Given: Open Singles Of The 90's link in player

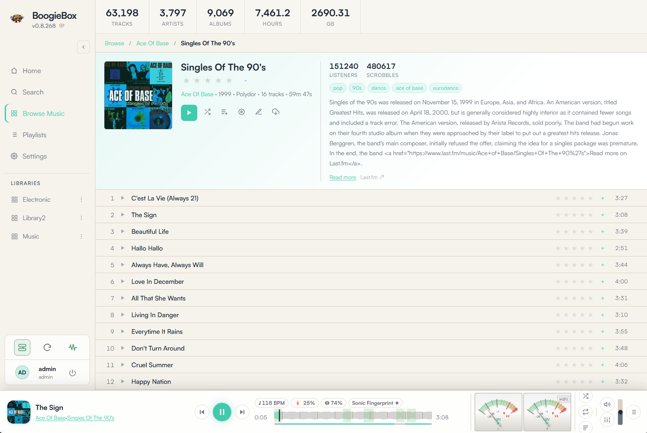Looking at the screenshot, I should pyautogui.click(x=91, y=418).
